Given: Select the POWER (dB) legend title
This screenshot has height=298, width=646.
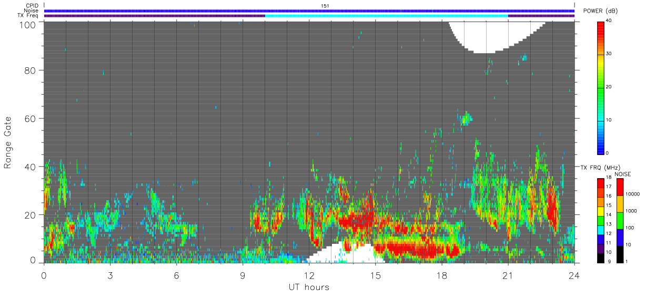Looking at the screenshot, I should tap(600, 11).
